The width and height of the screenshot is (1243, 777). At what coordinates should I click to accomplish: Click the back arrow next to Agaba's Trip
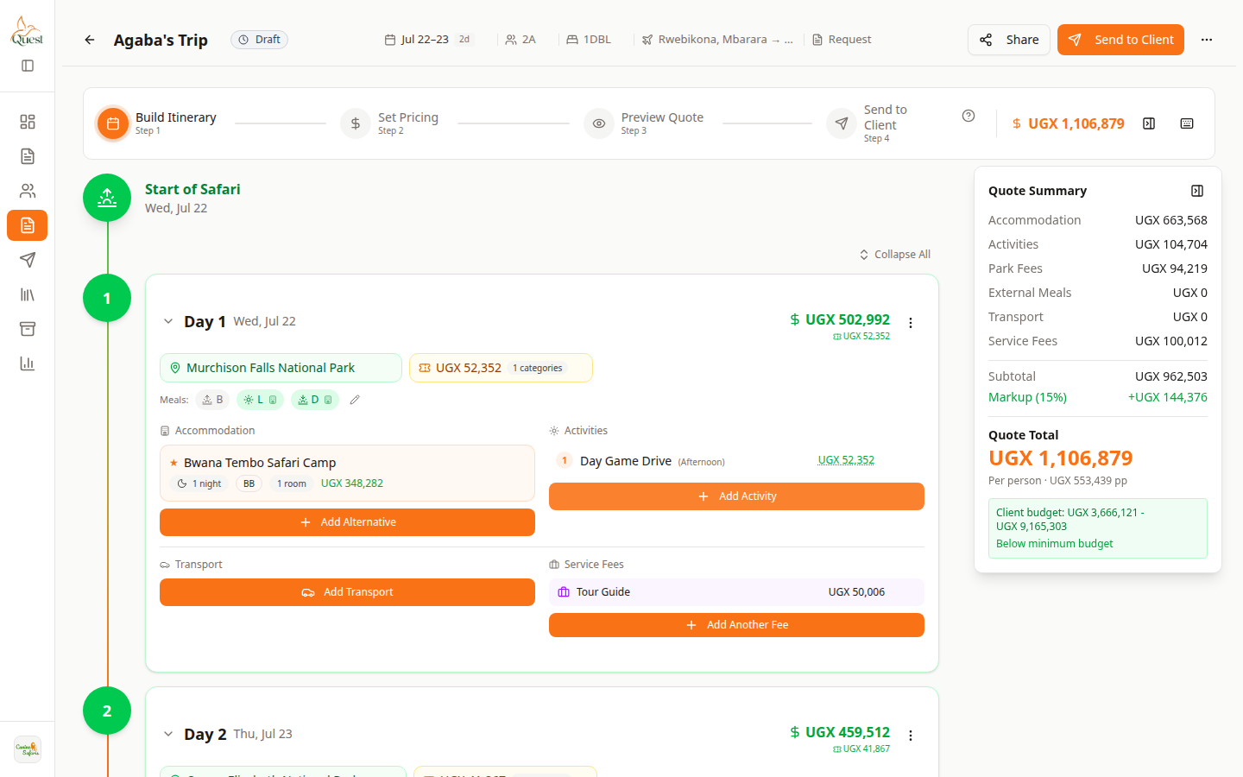pos(90,40)
